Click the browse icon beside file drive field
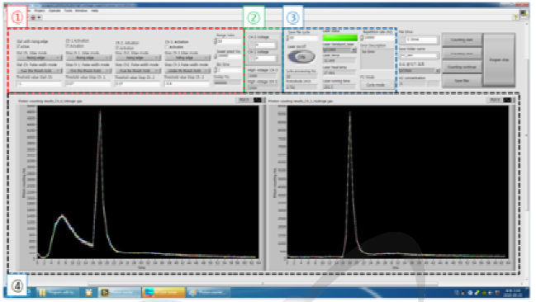This screenshot has width=536, height=302. pyautogui.click(x=402, y=40)
